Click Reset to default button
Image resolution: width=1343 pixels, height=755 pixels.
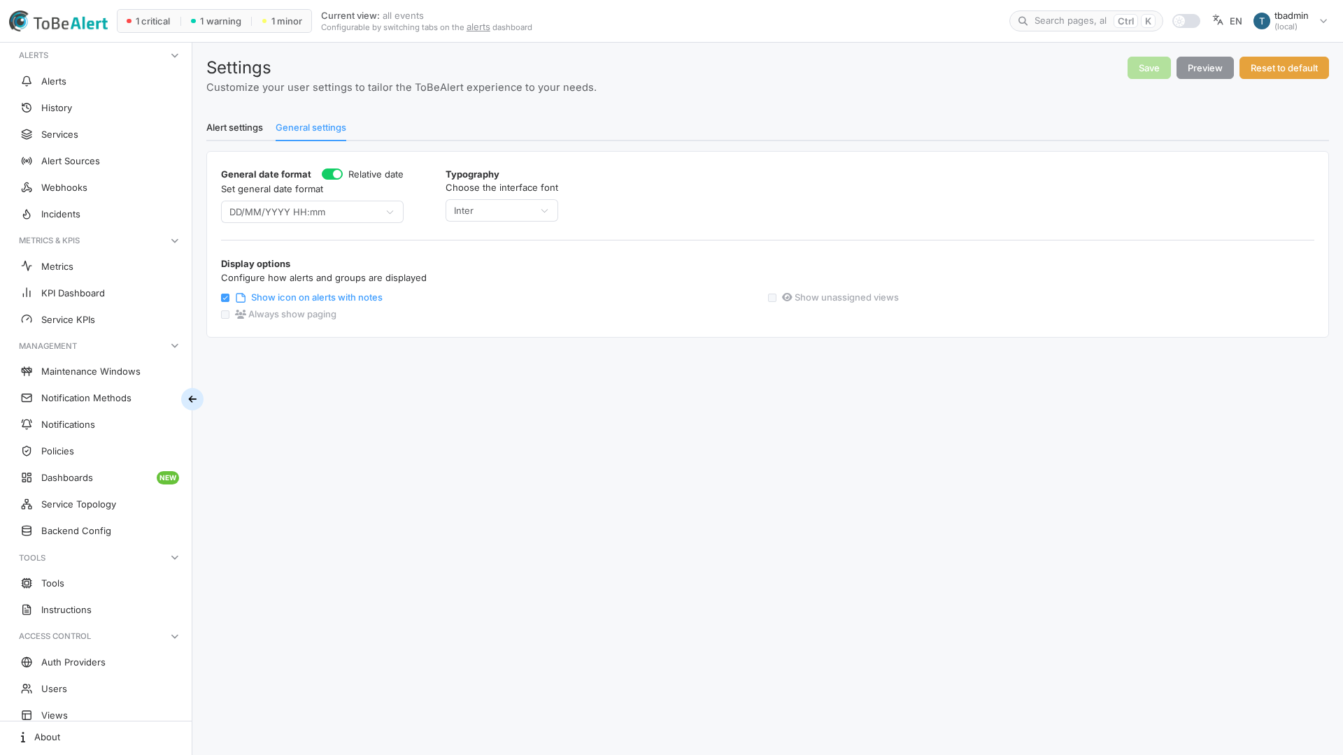tap(1284, 68)
